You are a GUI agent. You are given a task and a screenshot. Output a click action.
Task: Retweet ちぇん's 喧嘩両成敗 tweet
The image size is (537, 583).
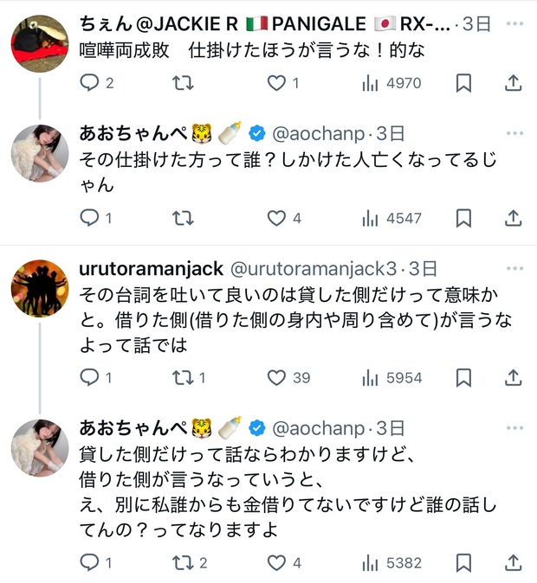[184, 83]
